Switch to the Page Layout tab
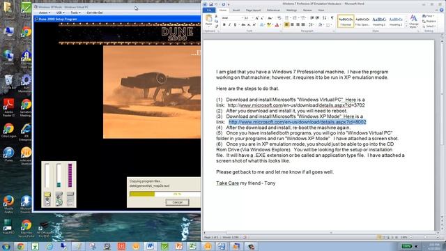The height and width of the screenshot is (251, 446). (253, 10)
